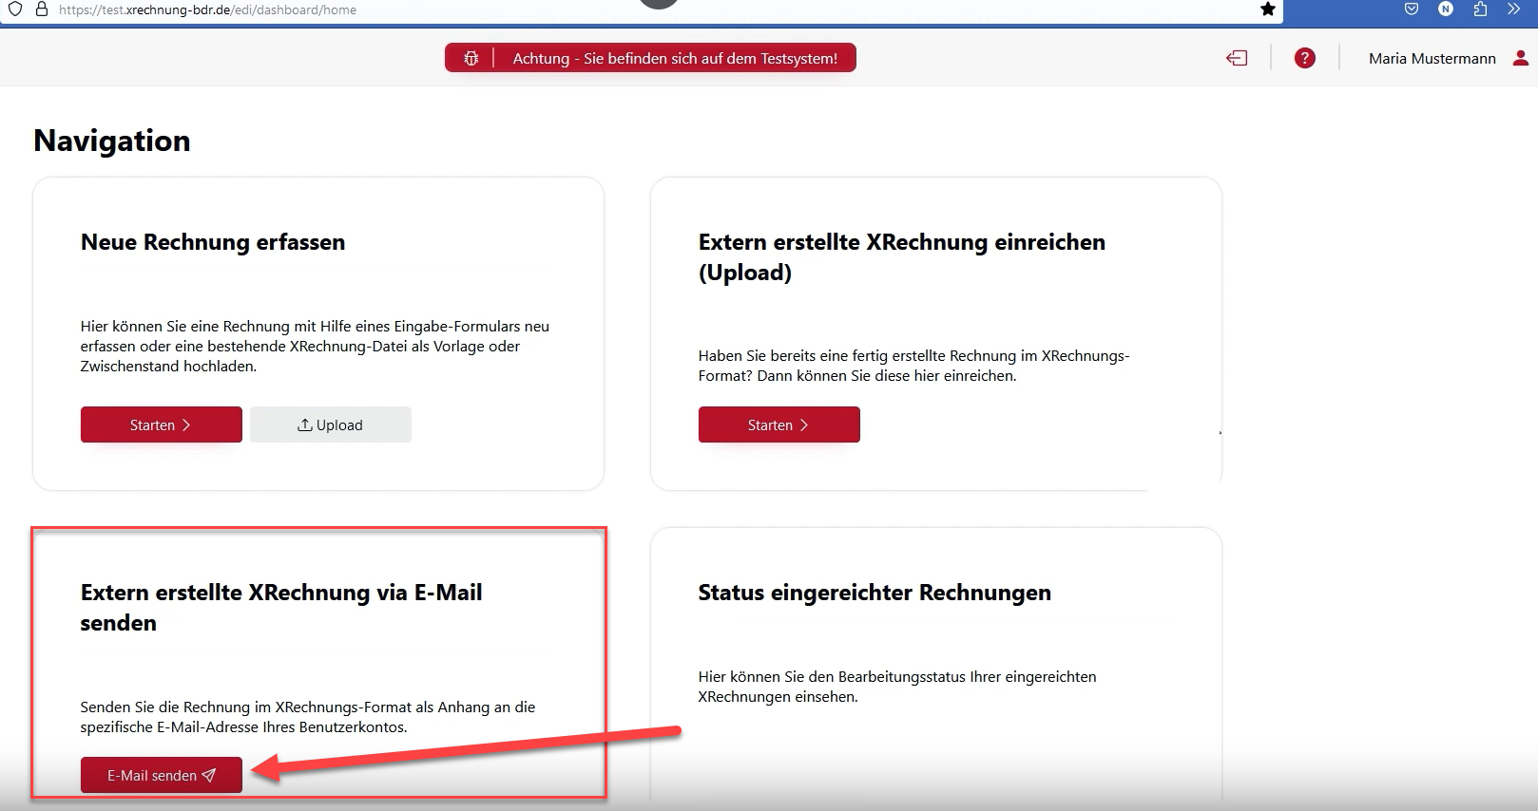Click the description about sending the invoice as Anhang
The width and height of the screenshot is (1538, 811).
308,717
